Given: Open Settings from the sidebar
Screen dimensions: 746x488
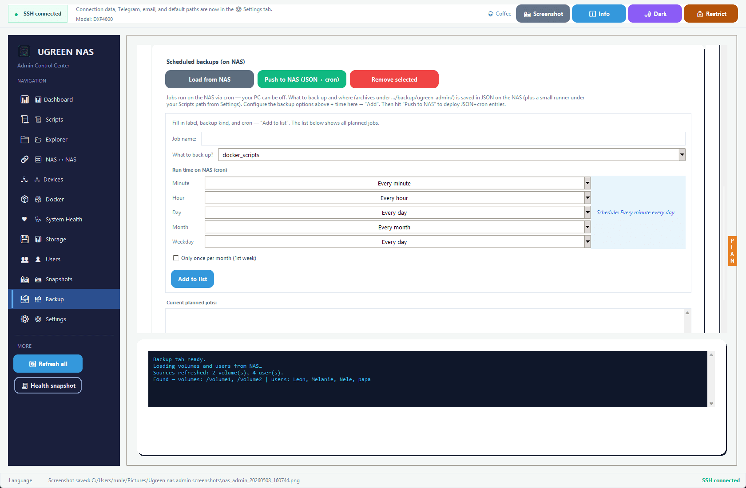Looking at the screenshot, I should (64, 319).
